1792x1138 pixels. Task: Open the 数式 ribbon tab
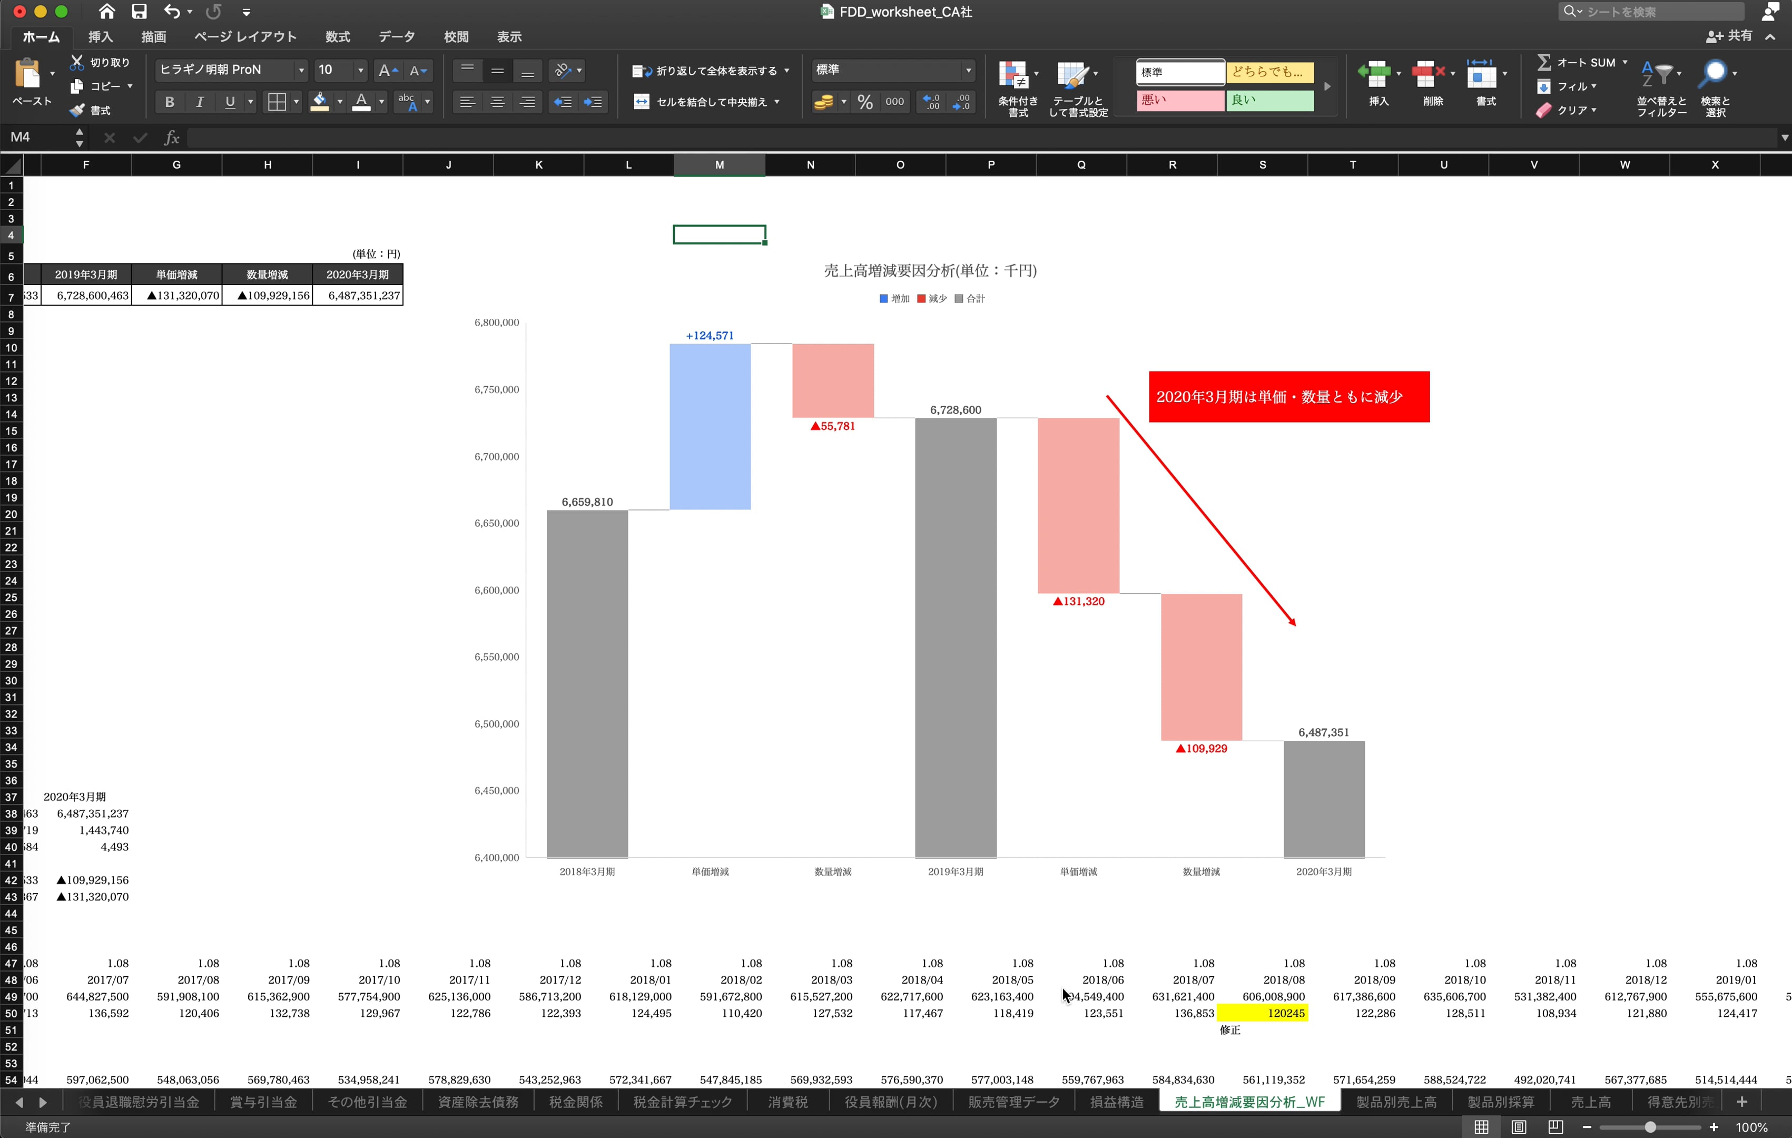[337, 36]
